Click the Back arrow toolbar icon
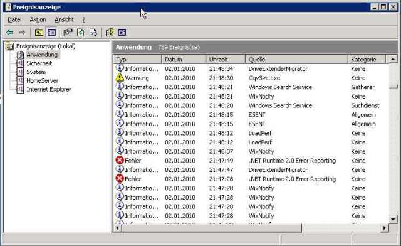 pos(10,33)
